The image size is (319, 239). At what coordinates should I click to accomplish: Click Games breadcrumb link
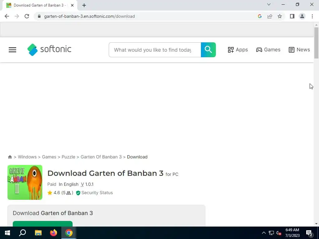coord(49,157)
